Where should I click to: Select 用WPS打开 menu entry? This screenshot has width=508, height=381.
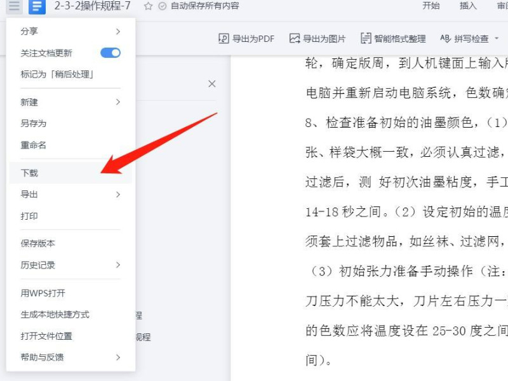tap(43, 293)
